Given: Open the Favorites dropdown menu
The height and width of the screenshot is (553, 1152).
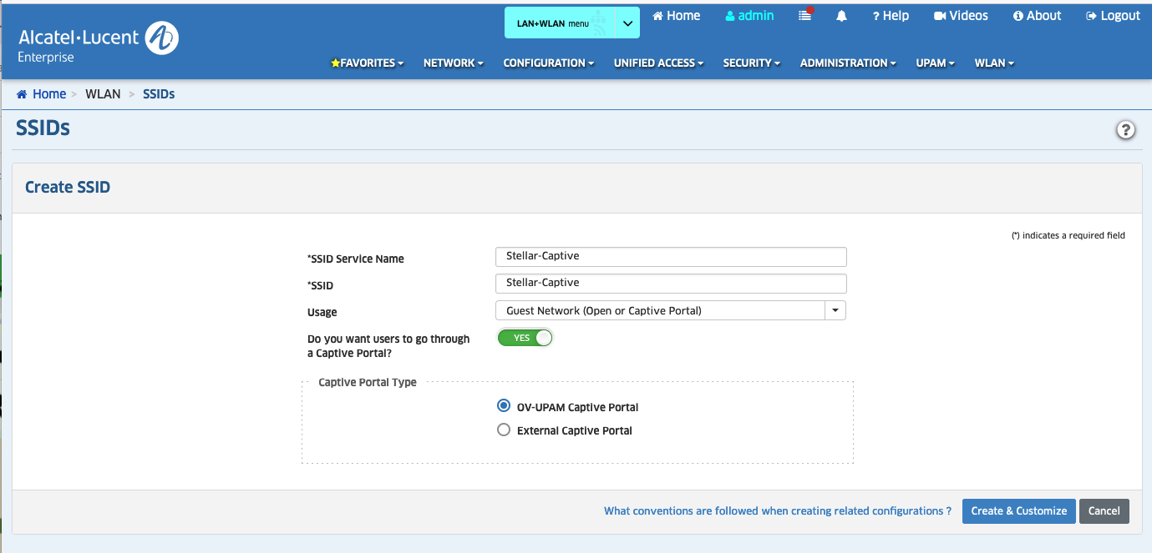Looking at the screenshot, I should click(x=368, y=63).
